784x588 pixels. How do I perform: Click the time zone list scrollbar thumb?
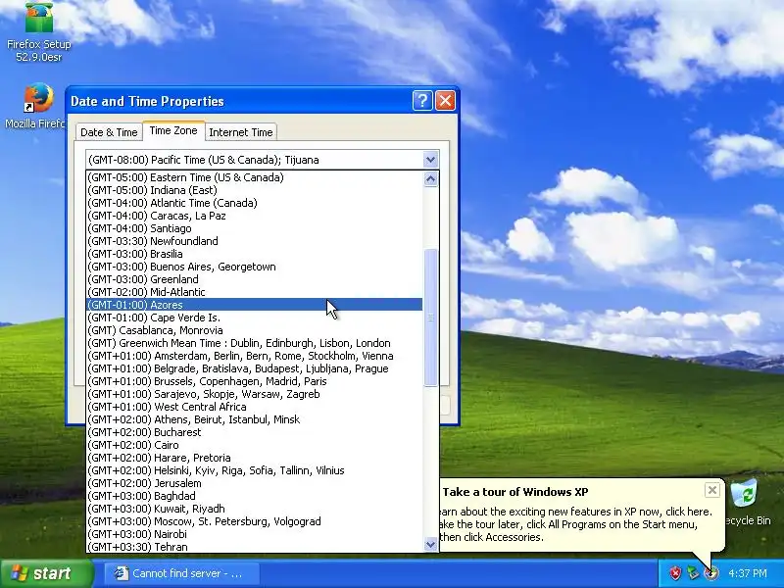(430, 318)
